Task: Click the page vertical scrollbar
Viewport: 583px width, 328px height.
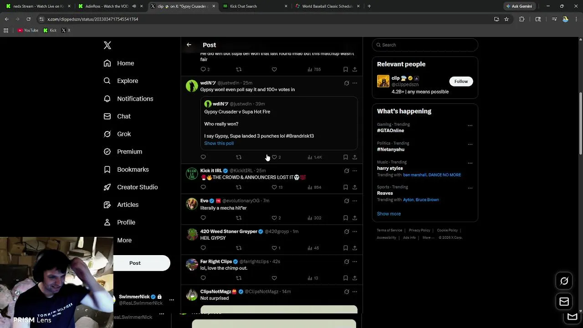Action: tap(580, 123)
